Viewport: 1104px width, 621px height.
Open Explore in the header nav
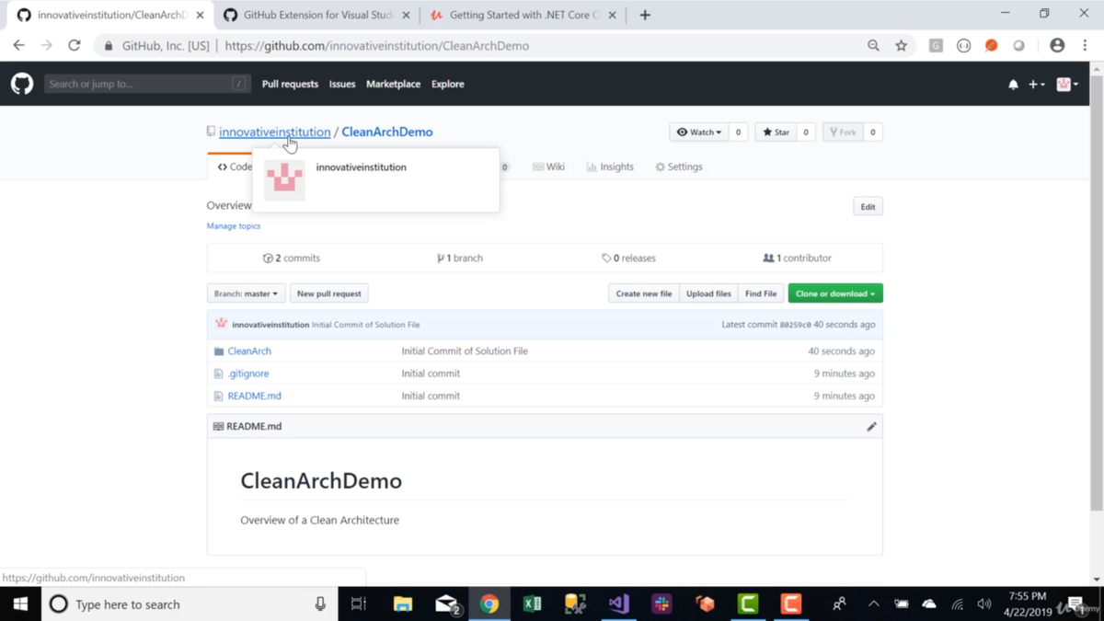coord(448,84)
